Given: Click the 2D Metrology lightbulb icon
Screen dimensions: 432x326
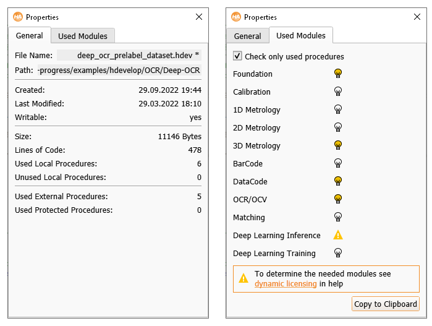Looking at the screenshot, I should pos(338,127).
